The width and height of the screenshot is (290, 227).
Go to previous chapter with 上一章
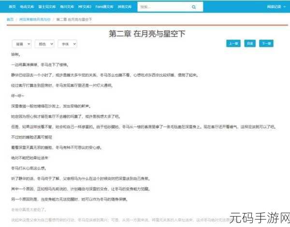click(x=233, y=43)
